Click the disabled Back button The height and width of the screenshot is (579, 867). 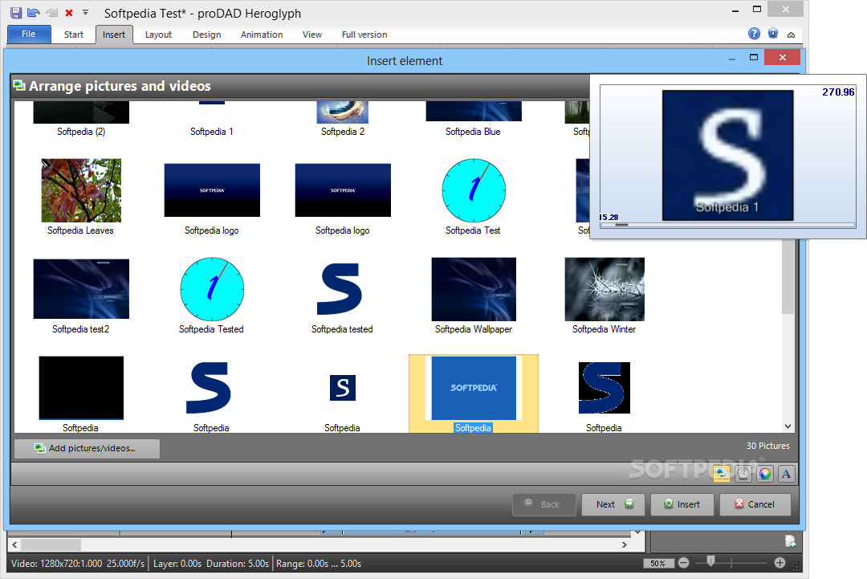click(544, 504)
